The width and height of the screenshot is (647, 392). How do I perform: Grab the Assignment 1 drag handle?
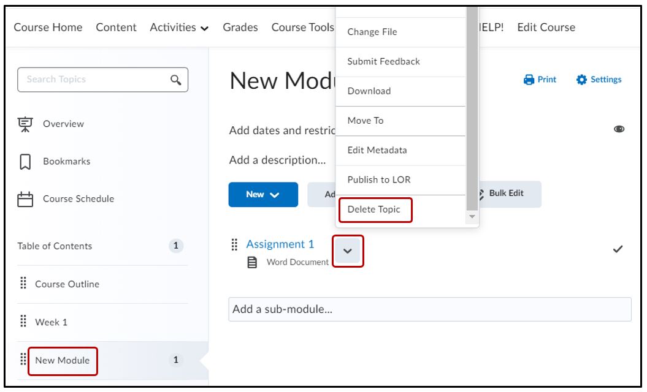[234, 245]
